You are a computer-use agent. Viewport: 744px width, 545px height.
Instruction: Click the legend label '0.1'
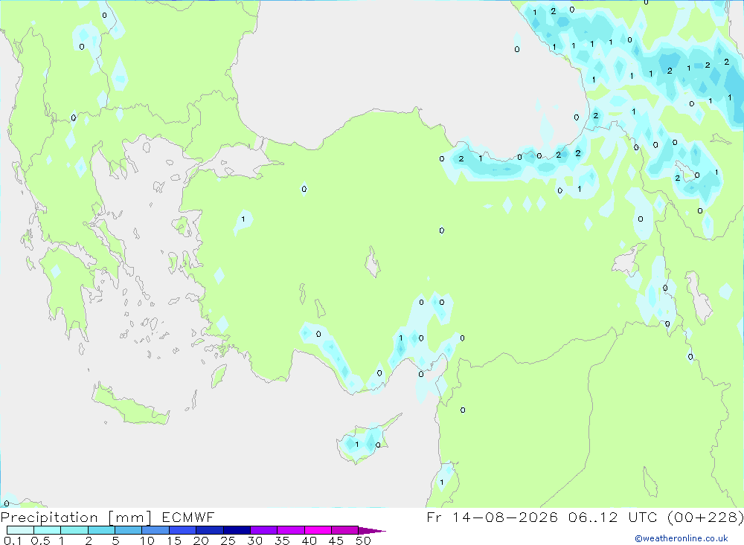[x=13, y=541]
